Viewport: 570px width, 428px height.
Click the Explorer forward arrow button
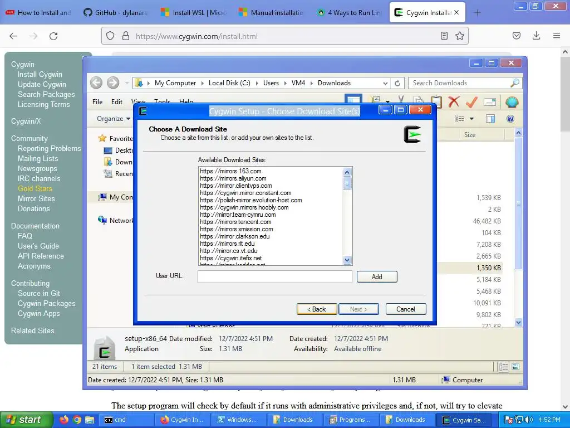[113, 83]
